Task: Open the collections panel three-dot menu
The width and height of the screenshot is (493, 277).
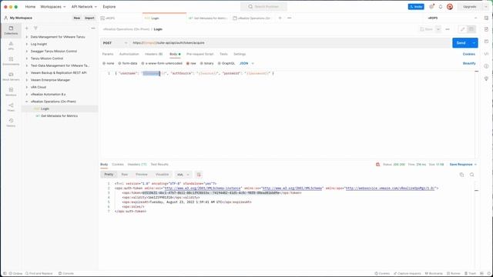Action: point(93,28)
